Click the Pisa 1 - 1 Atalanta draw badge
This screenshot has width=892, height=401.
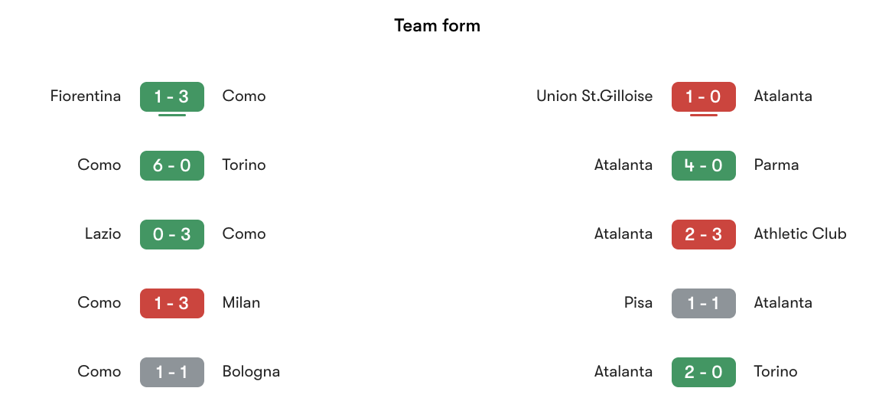pos(703,303)
